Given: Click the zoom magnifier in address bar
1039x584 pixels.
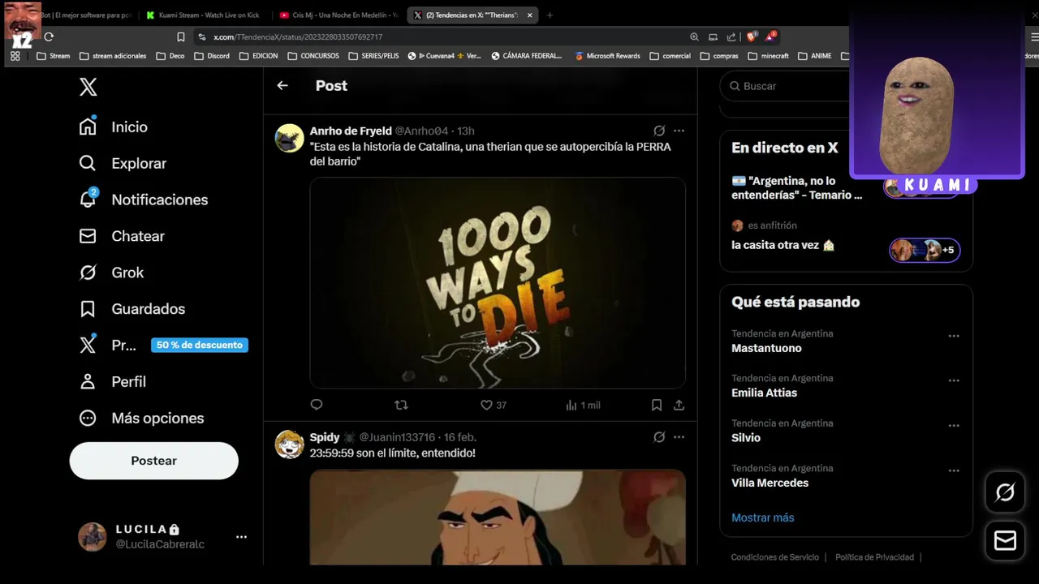Looking at the screenshot, I should point(694,36).
